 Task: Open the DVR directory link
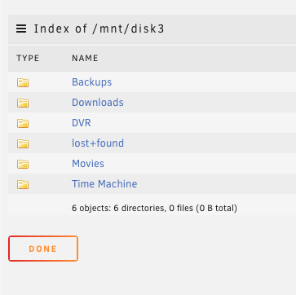click(x=82, y=123)
